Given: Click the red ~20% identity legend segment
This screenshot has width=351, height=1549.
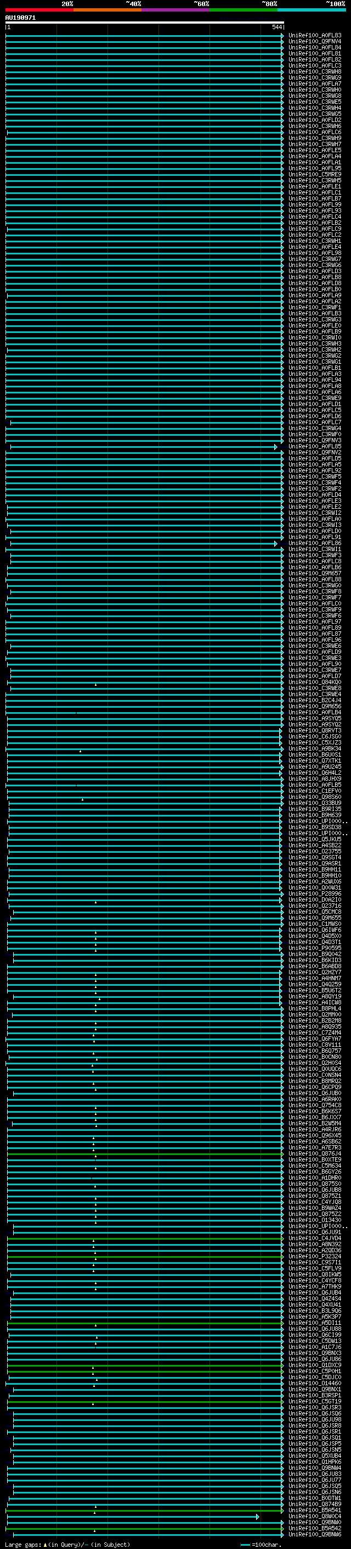Looking at the screenshot, I should pos(39,10).
